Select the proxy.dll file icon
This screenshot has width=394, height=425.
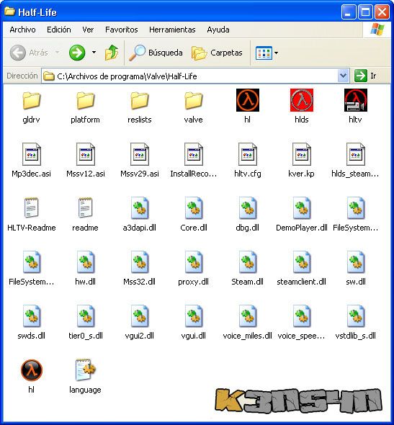194,261
